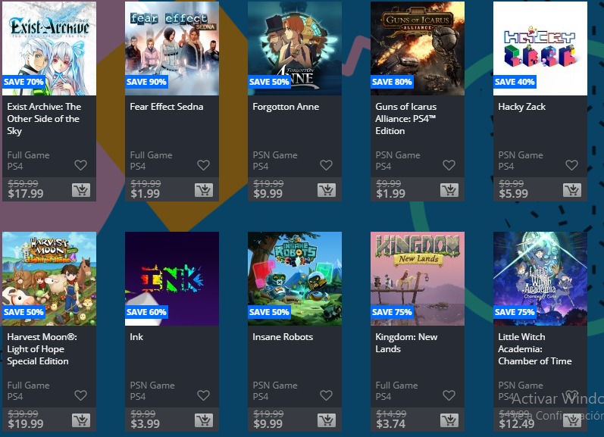This screenshot has height=437, width=604.
Task: Add Insane Robots to cart
Action: point(327,420)
